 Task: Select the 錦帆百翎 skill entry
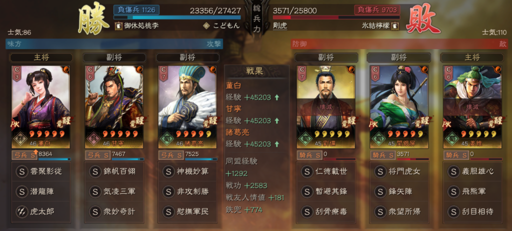click(x=114, y=171)
